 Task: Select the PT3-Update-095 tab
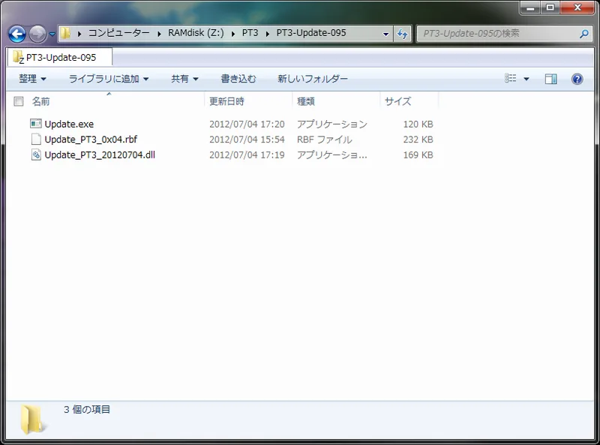point(60,57)
